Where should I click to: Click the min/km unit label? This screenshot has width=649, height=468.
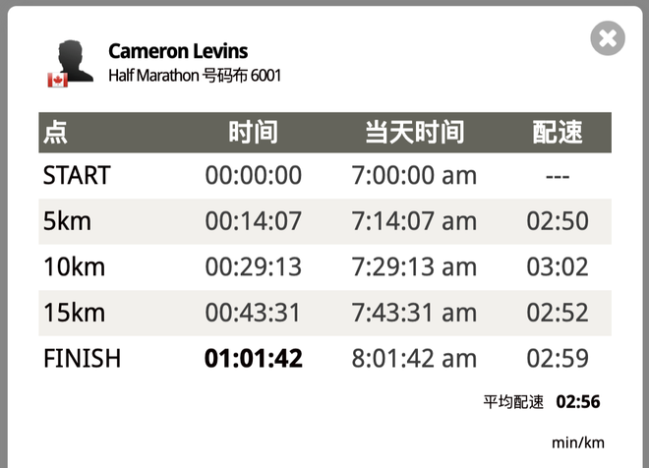coord(578,442)
